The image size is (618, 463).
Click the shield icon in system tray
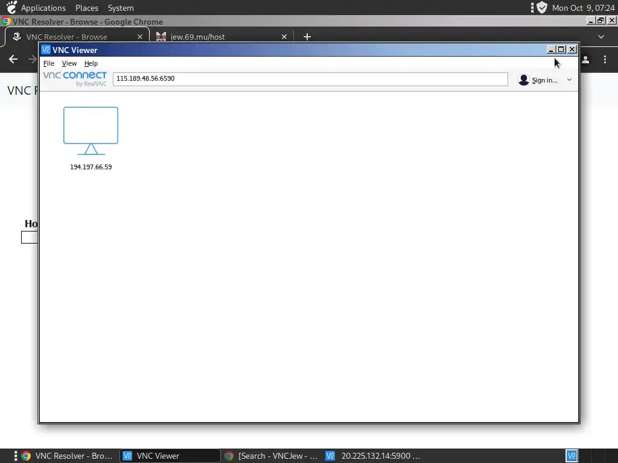coord(542,7)
